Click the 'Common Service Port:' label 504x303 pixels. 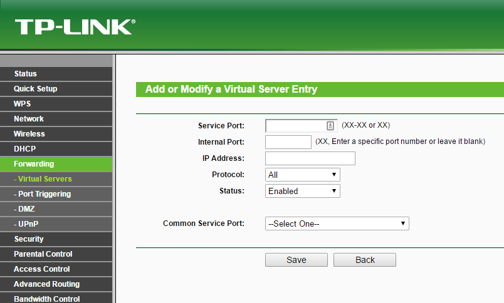pyautogui.click(x=204, y=223)
